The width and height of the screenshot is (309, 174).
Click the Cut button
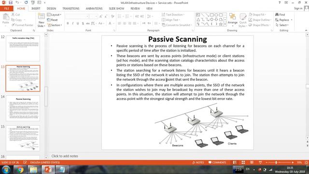(16, 14)
